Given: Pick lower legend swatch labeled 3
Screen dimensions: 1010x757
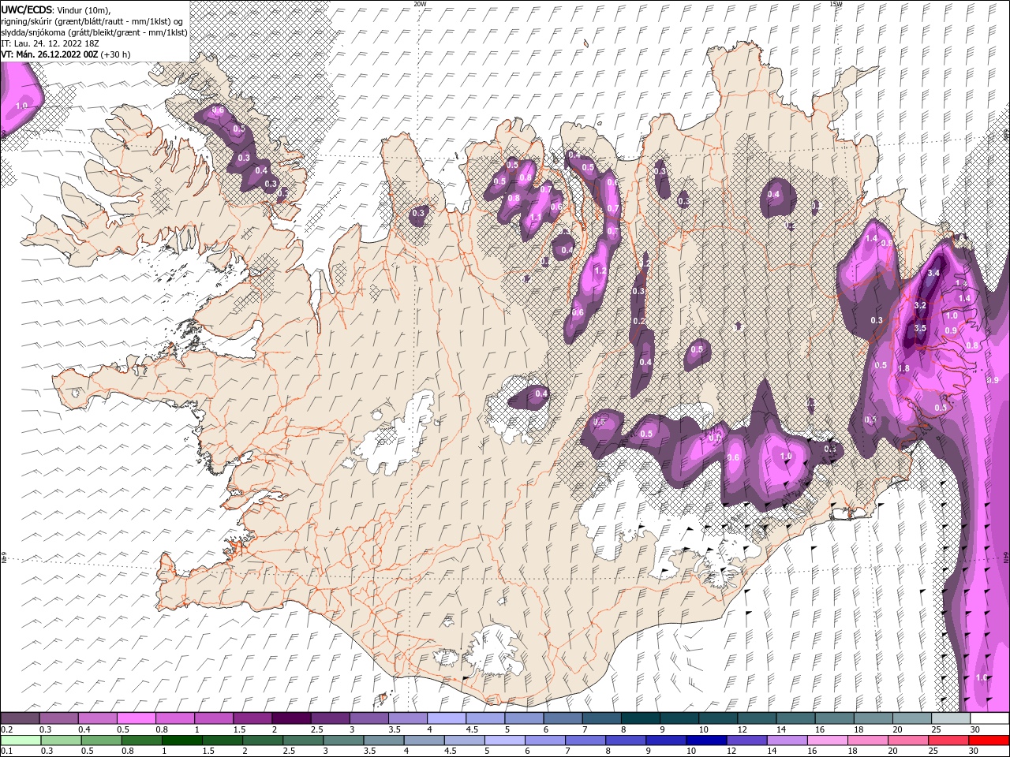Looking at the screenshot, I should [343, 740].
